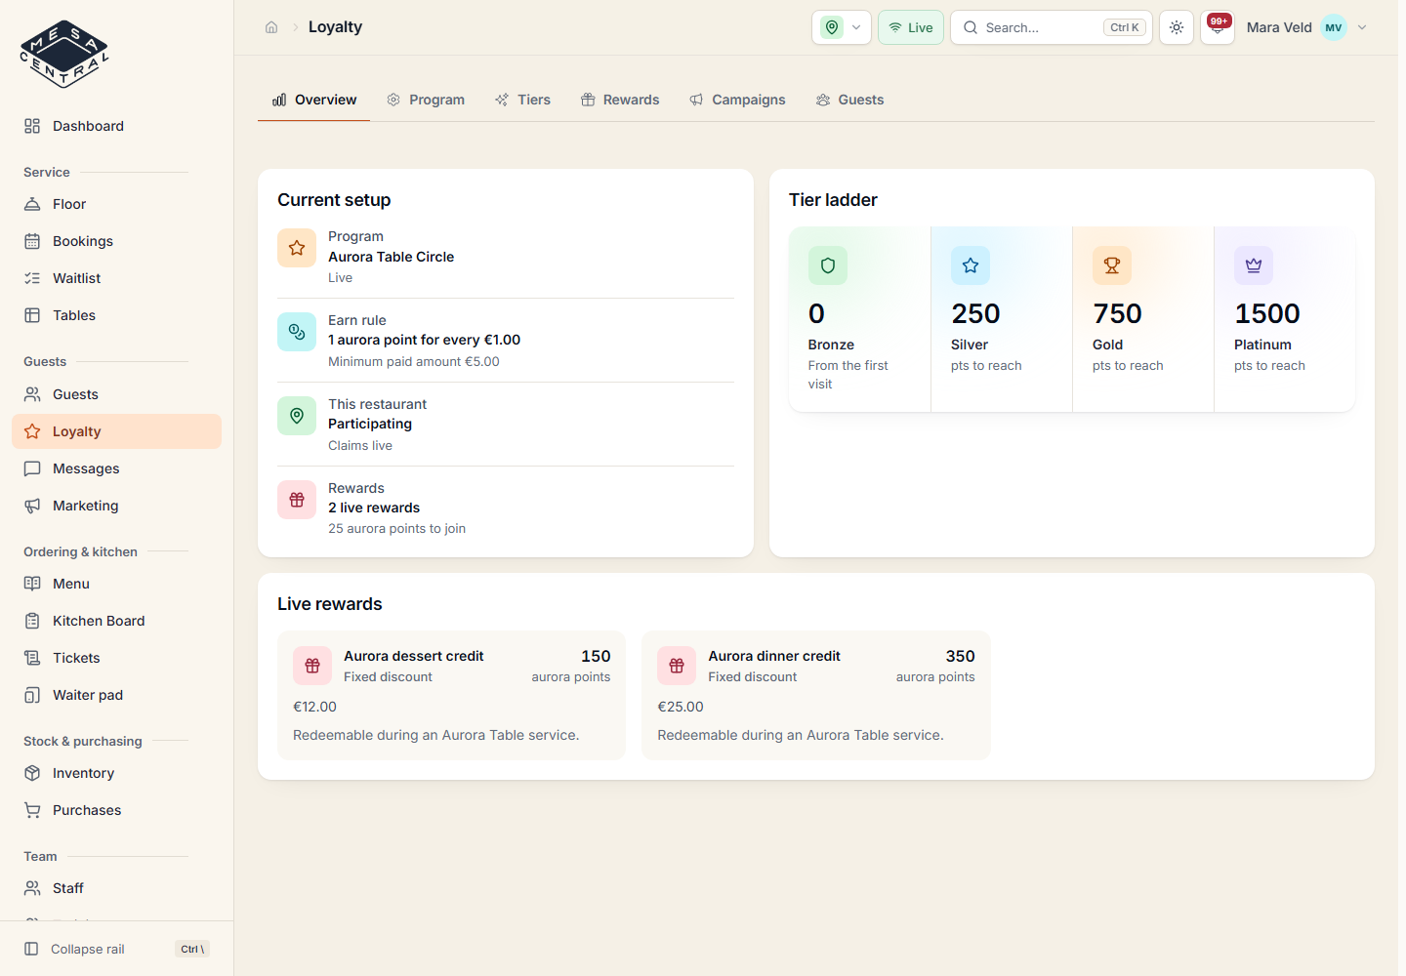Open Guests in the sidebar navigation
Image resolution: width=1406 pixels, height=976 pixels.
(116, 394)
